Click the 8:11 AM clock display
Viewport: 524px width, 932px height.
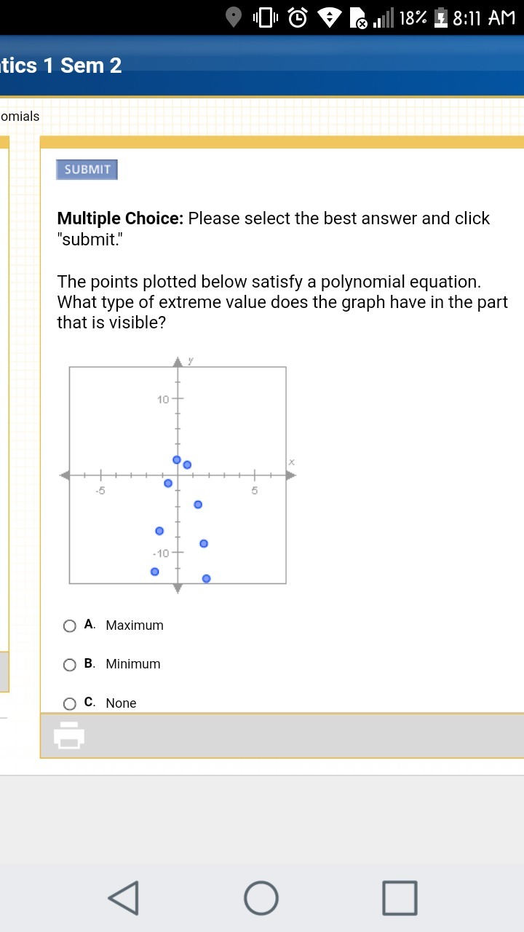(484, 17)
